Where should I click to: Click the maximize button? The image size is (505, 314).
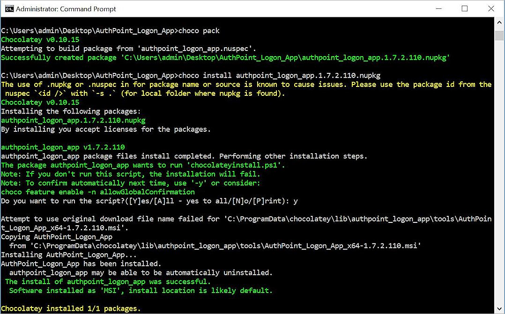tap(464, 8)
